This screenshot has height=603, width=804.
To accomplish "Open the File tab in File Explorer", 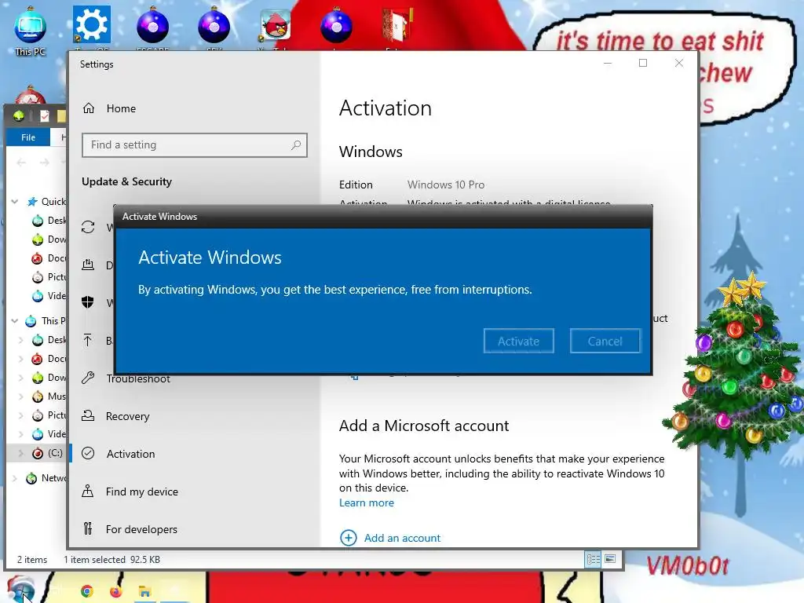I will pyautogui.click(x=28, y=137).
